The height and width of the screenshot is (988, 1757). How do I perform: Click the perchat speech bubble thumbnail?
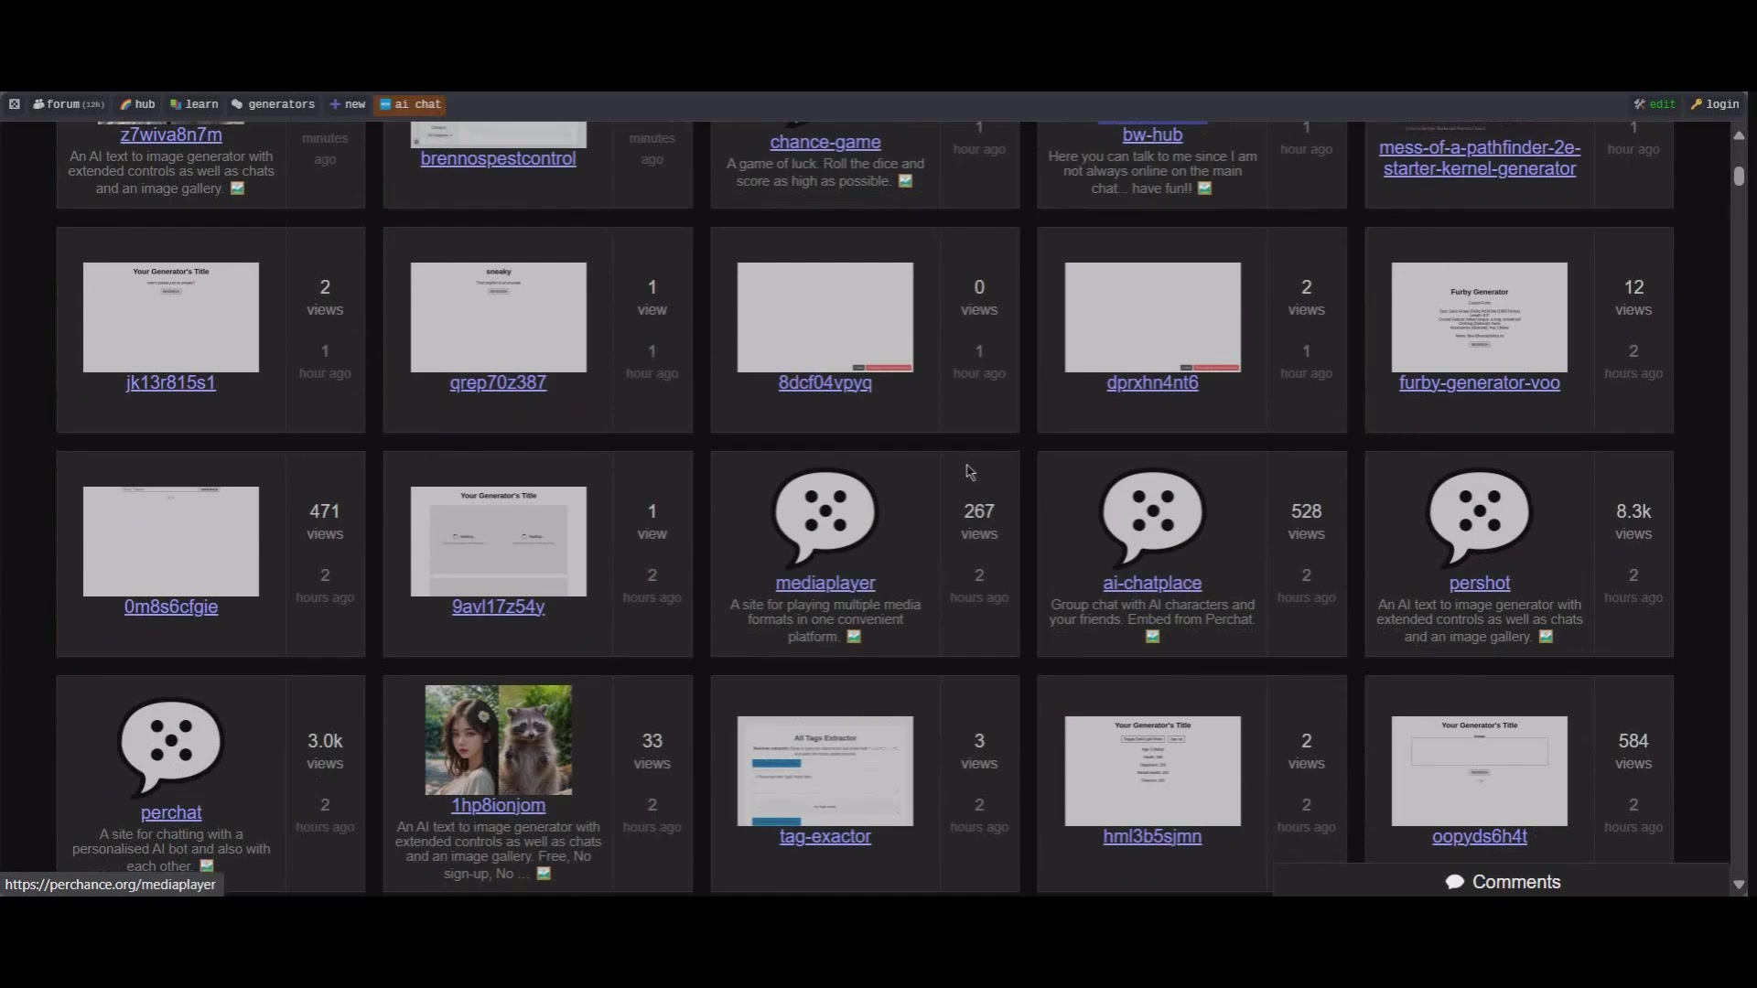click(x=170, y=746)
